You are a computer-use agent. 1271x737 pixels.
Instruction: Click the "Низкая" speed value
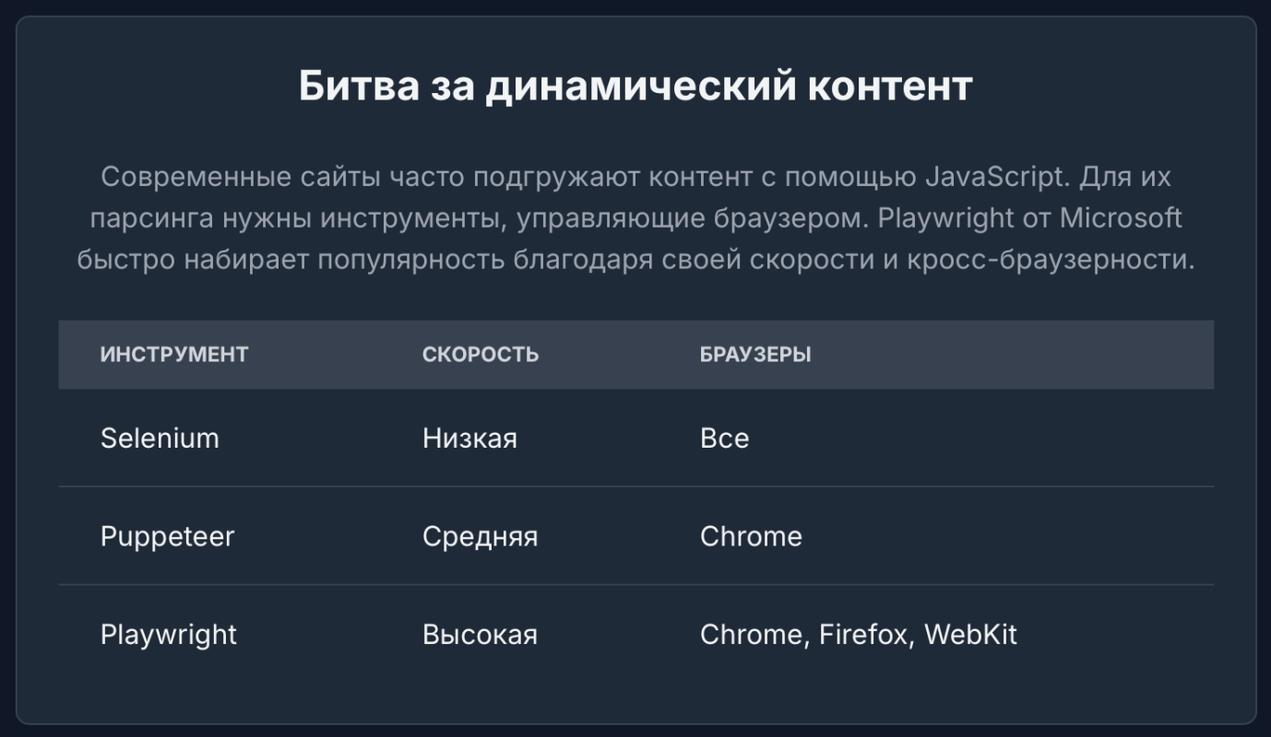[x=469, y=438]
